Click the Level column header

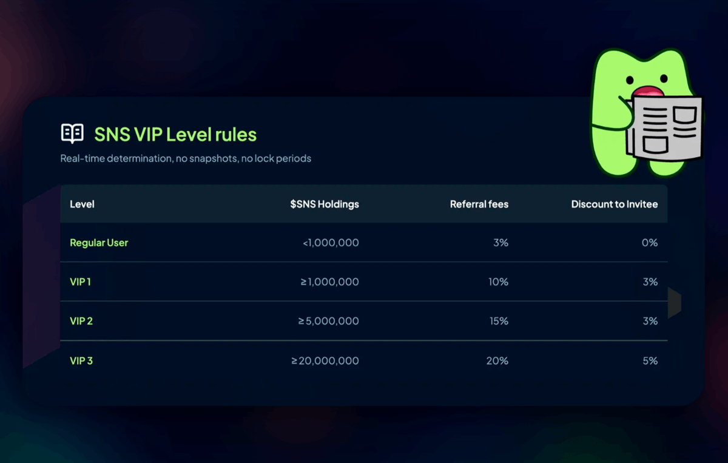tap(82, 204)
